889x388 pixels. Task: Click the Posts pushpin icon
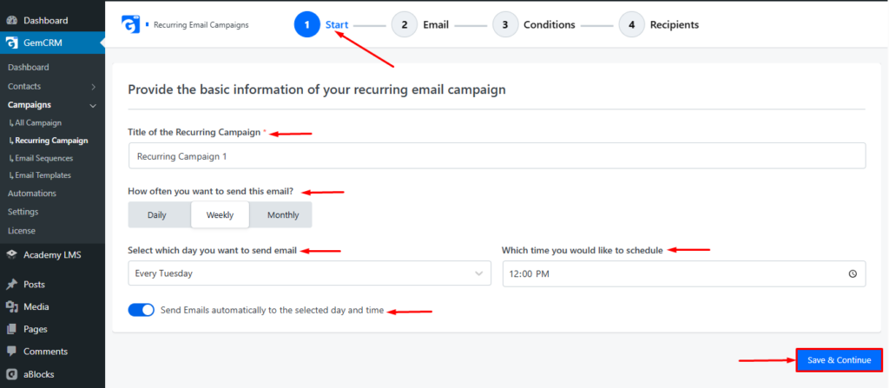click(x=12, y=284)
